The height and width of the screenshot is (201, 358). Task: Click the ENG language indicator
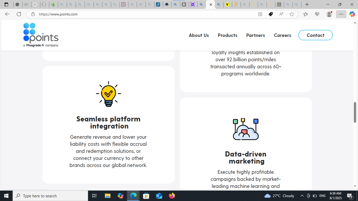tap(322, 196)
